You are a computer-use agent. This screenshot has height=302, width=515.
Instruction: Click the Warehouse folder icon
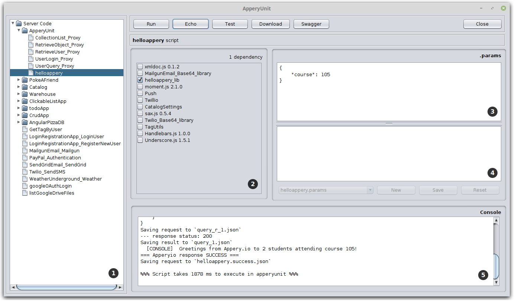tap(25, 94)
